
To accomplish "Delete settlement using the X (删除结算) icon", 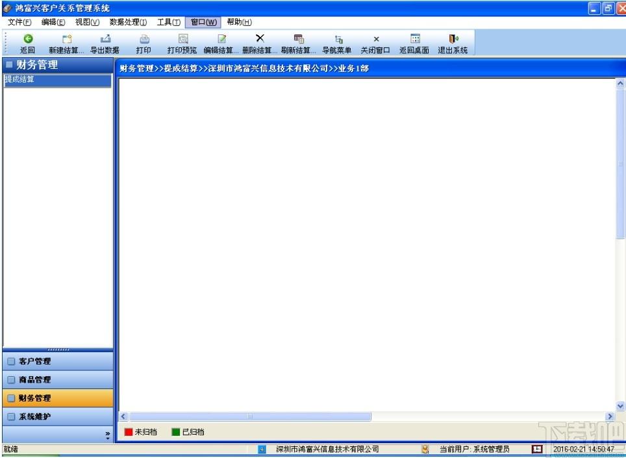I will [x=260, y=39].
